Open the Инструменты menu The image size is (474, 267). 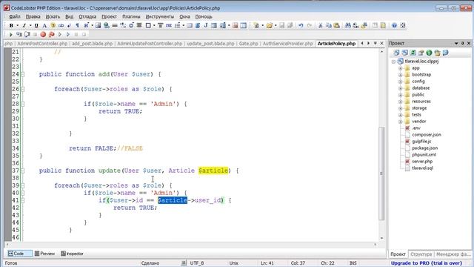pos(160,16)
